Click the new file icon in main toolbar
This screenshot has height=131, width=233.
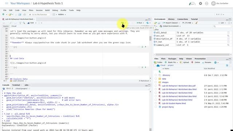coord(3,15)
